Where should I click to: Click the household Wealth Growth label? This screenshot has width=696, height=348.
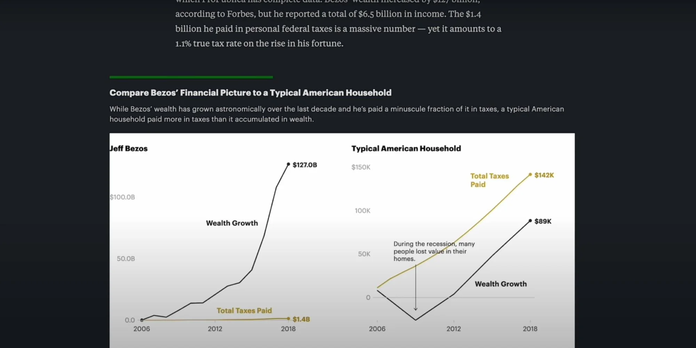point(501,284)
